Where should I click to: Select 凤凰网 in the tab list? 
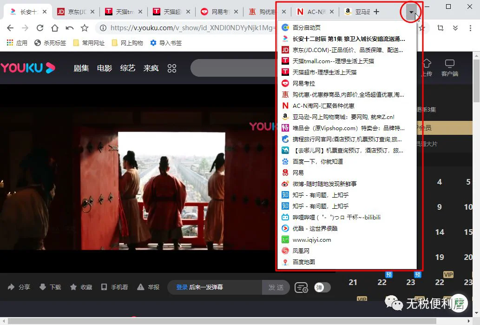(347, 251)
